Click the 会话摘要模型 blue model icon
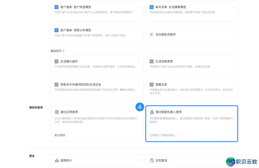The width and height of the screenshot is (259, 168). [151, 7]
